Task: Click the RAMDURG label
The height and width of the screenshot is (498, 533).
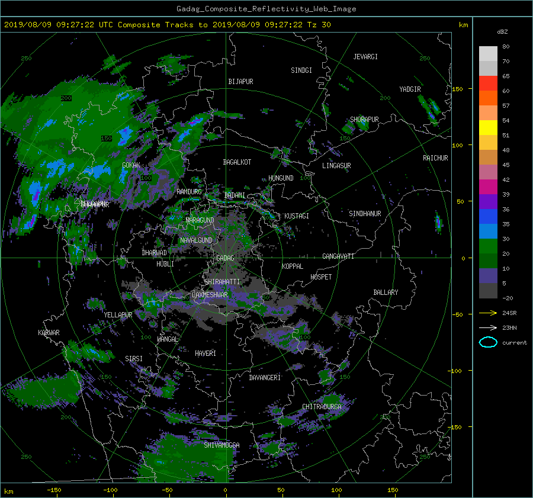Action: [189, 192]
